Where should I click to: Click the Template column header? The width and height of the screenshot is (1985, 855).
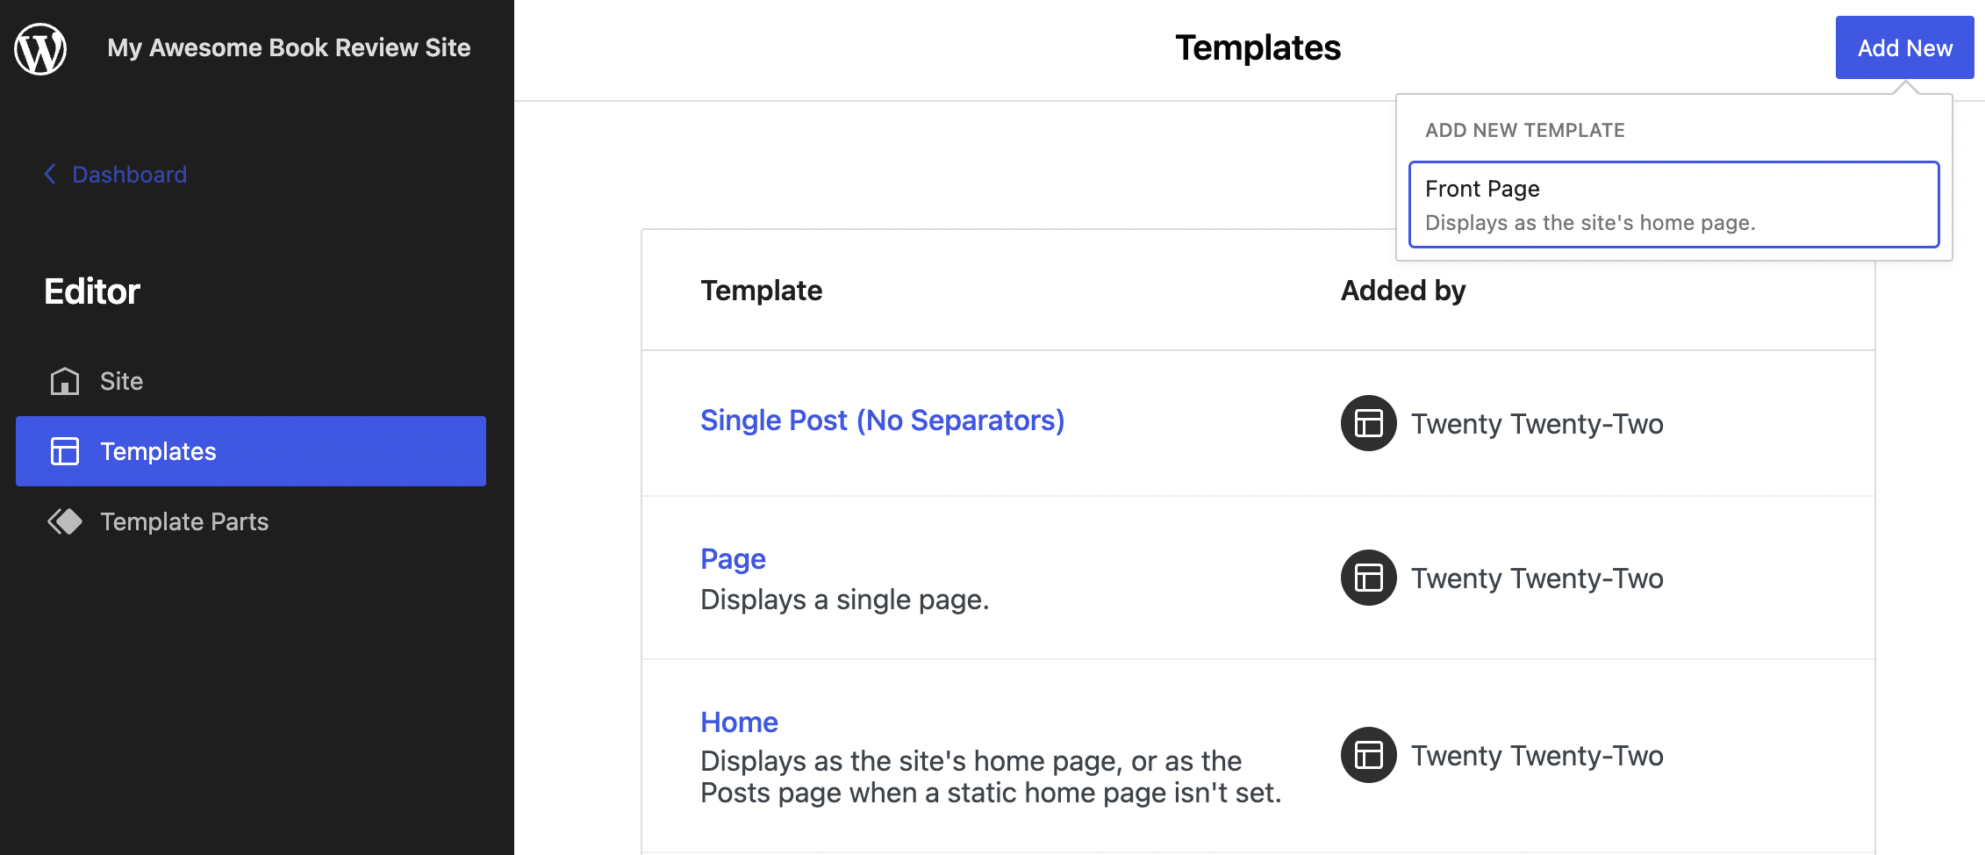(761, 291)
